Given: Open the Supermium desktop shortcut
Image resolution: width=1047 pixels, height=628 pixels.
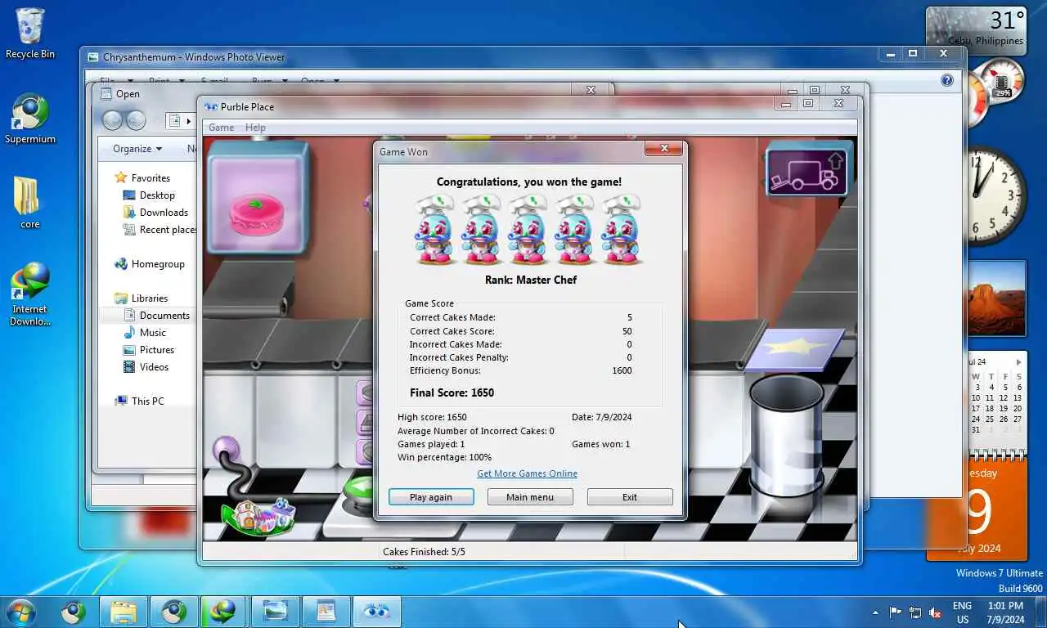Looking at the screenshot, I should tap(30, 119).
